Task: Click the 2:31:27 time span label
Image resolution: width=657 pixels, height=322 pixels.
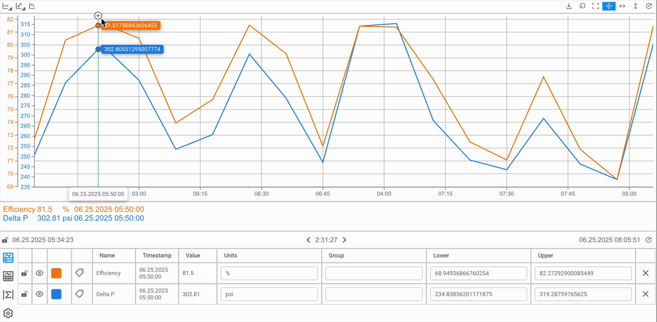Action: tap(327, 240)
